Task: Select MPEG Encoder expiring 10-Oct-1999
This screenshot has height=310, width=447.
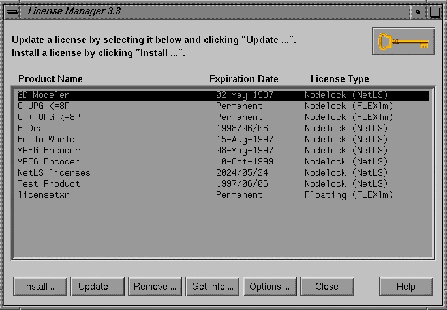Action: coord(223,162)
